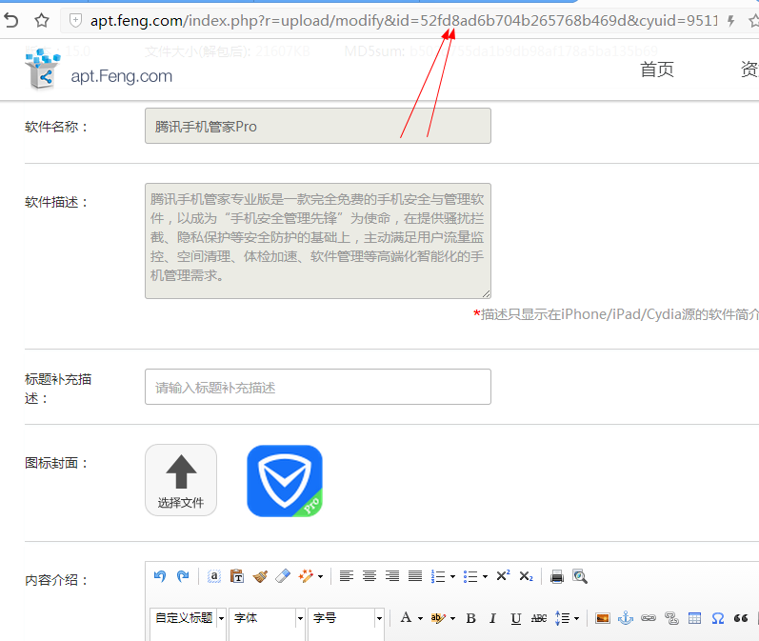Open the highlight color picker arrow
This screenshot has height=641, width=759.
coord(452,619)
